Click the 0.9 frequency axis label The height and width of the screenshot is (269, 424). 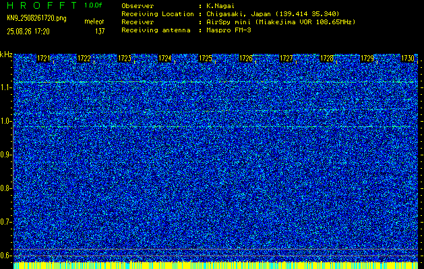pos(5,155)
